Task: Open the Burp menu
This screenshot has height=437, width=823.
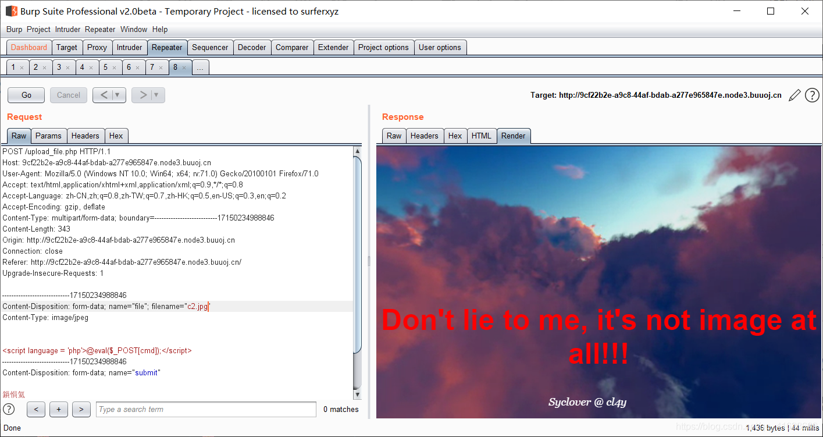Action: (14, 29)
